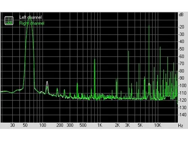This screenshot has height=141, width=188.
Task: Click the Hz axis unit label
Action: click(180, 126)
